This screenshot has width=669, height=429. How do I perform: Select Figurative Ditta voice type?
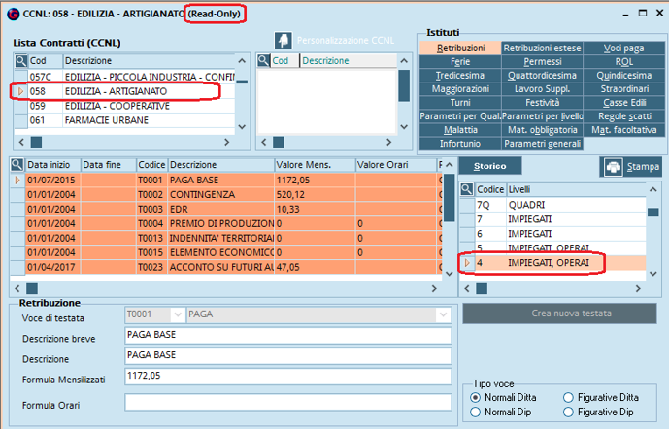click(568, 397)
